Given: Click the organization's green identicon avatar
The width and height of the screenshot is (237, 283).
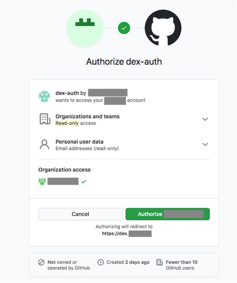Looking at the screenshot, I should point(42,181).
